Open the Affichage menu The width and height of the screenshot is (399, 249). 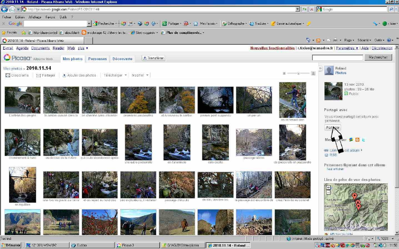[x=35, y=17]
